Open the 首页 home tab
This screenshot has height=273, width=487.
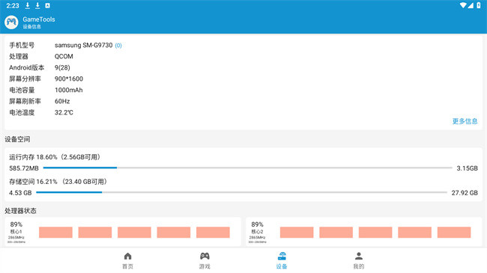click(x=127, y=260)
